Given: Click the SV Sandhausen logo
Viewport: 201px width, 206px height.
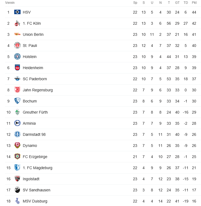Looking at the screenshot, I should (x=17, y=190).
